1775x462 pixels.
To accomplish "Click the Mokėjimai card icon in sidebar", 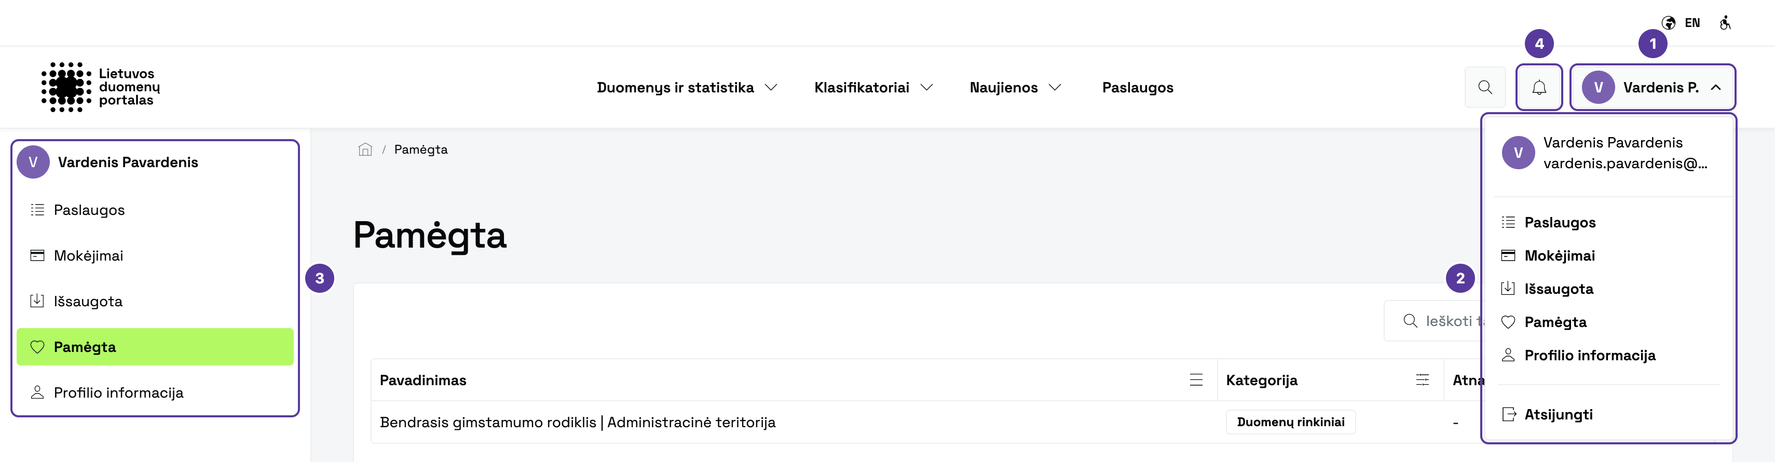I will 37,255.
